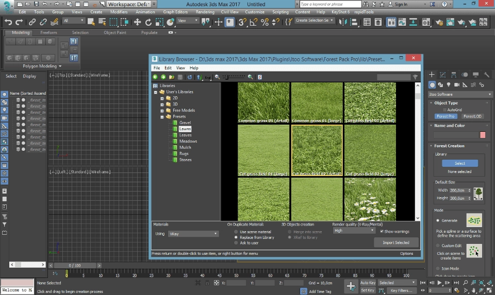The width and height of the screenshot is (495, 295).
Task: Click the zoom in magnifier in Library Browser
Action: pos(251,77)
